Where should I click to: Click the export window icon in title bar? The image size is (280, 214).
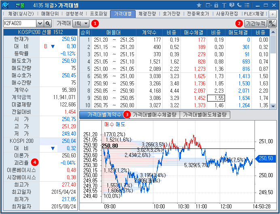tap(208, 5)
